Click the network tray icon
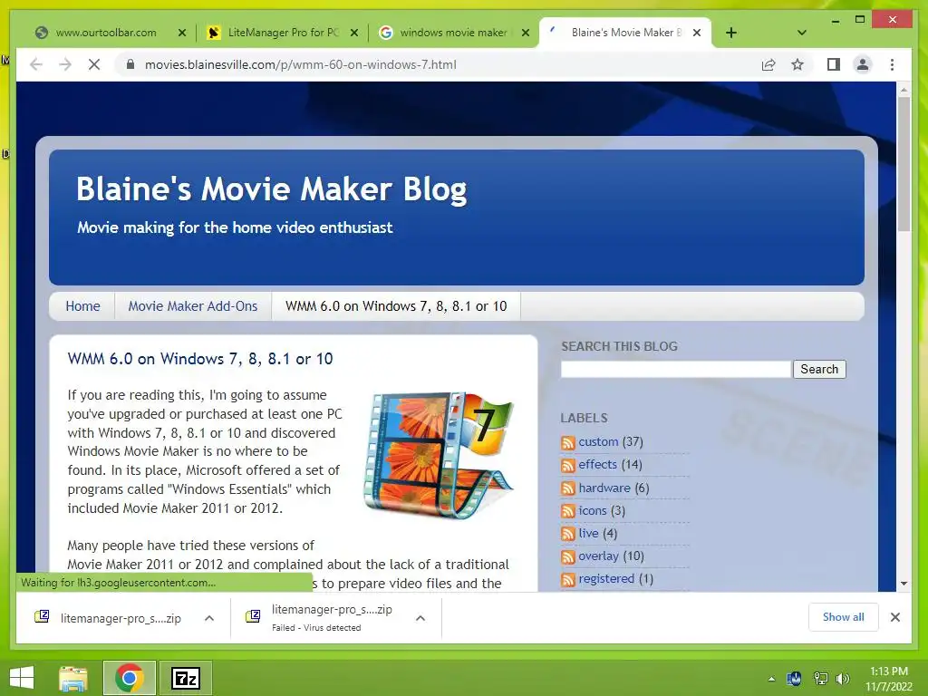 (820, 678)
